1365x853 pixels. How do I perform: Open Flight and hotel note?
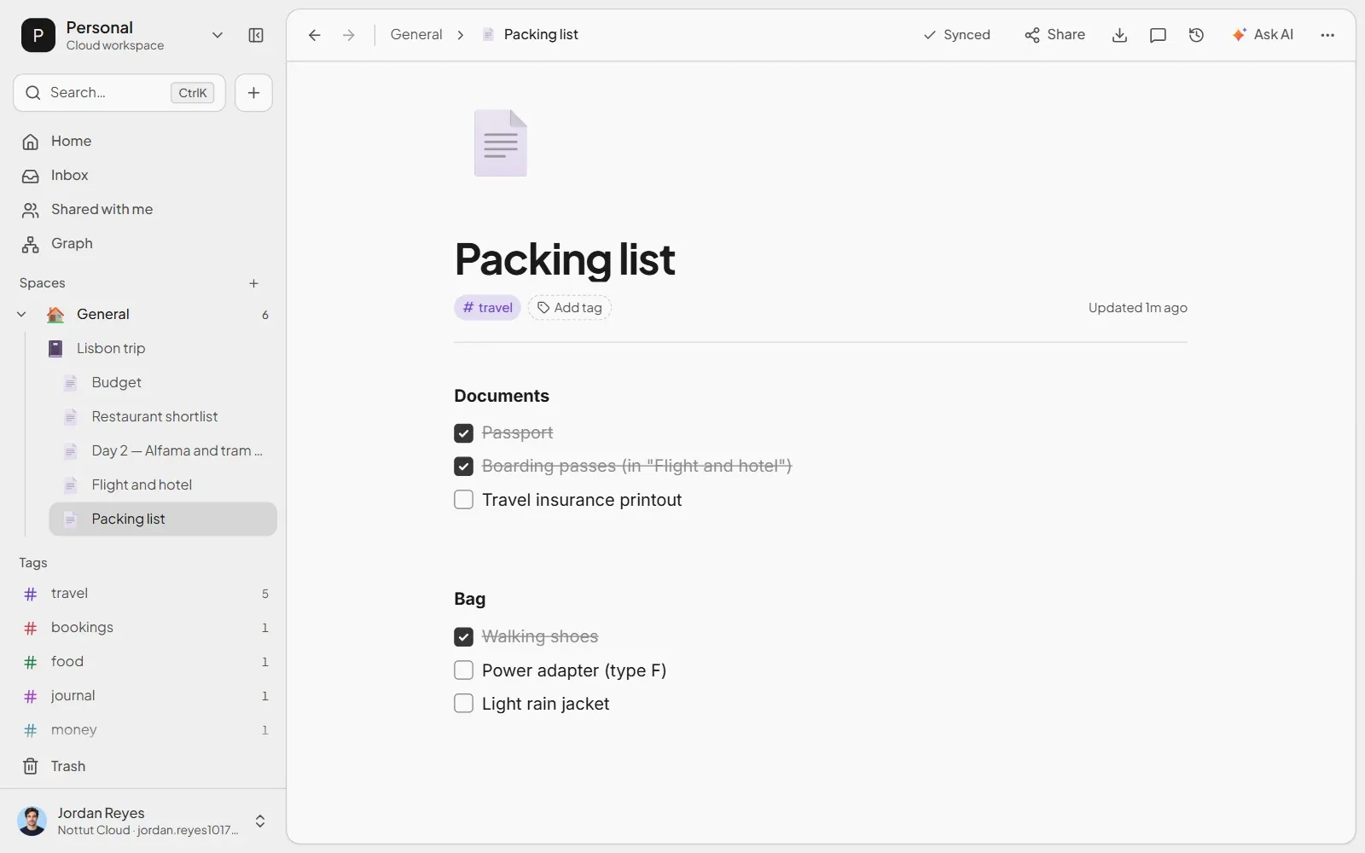point(163,485)
